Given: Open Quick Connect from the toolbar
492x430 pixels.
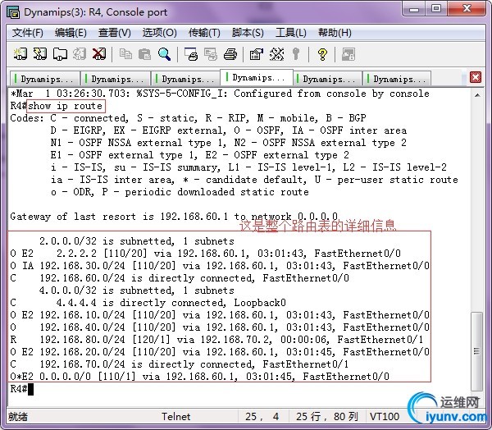Looking at the screenshot, I should pos(40,54).
